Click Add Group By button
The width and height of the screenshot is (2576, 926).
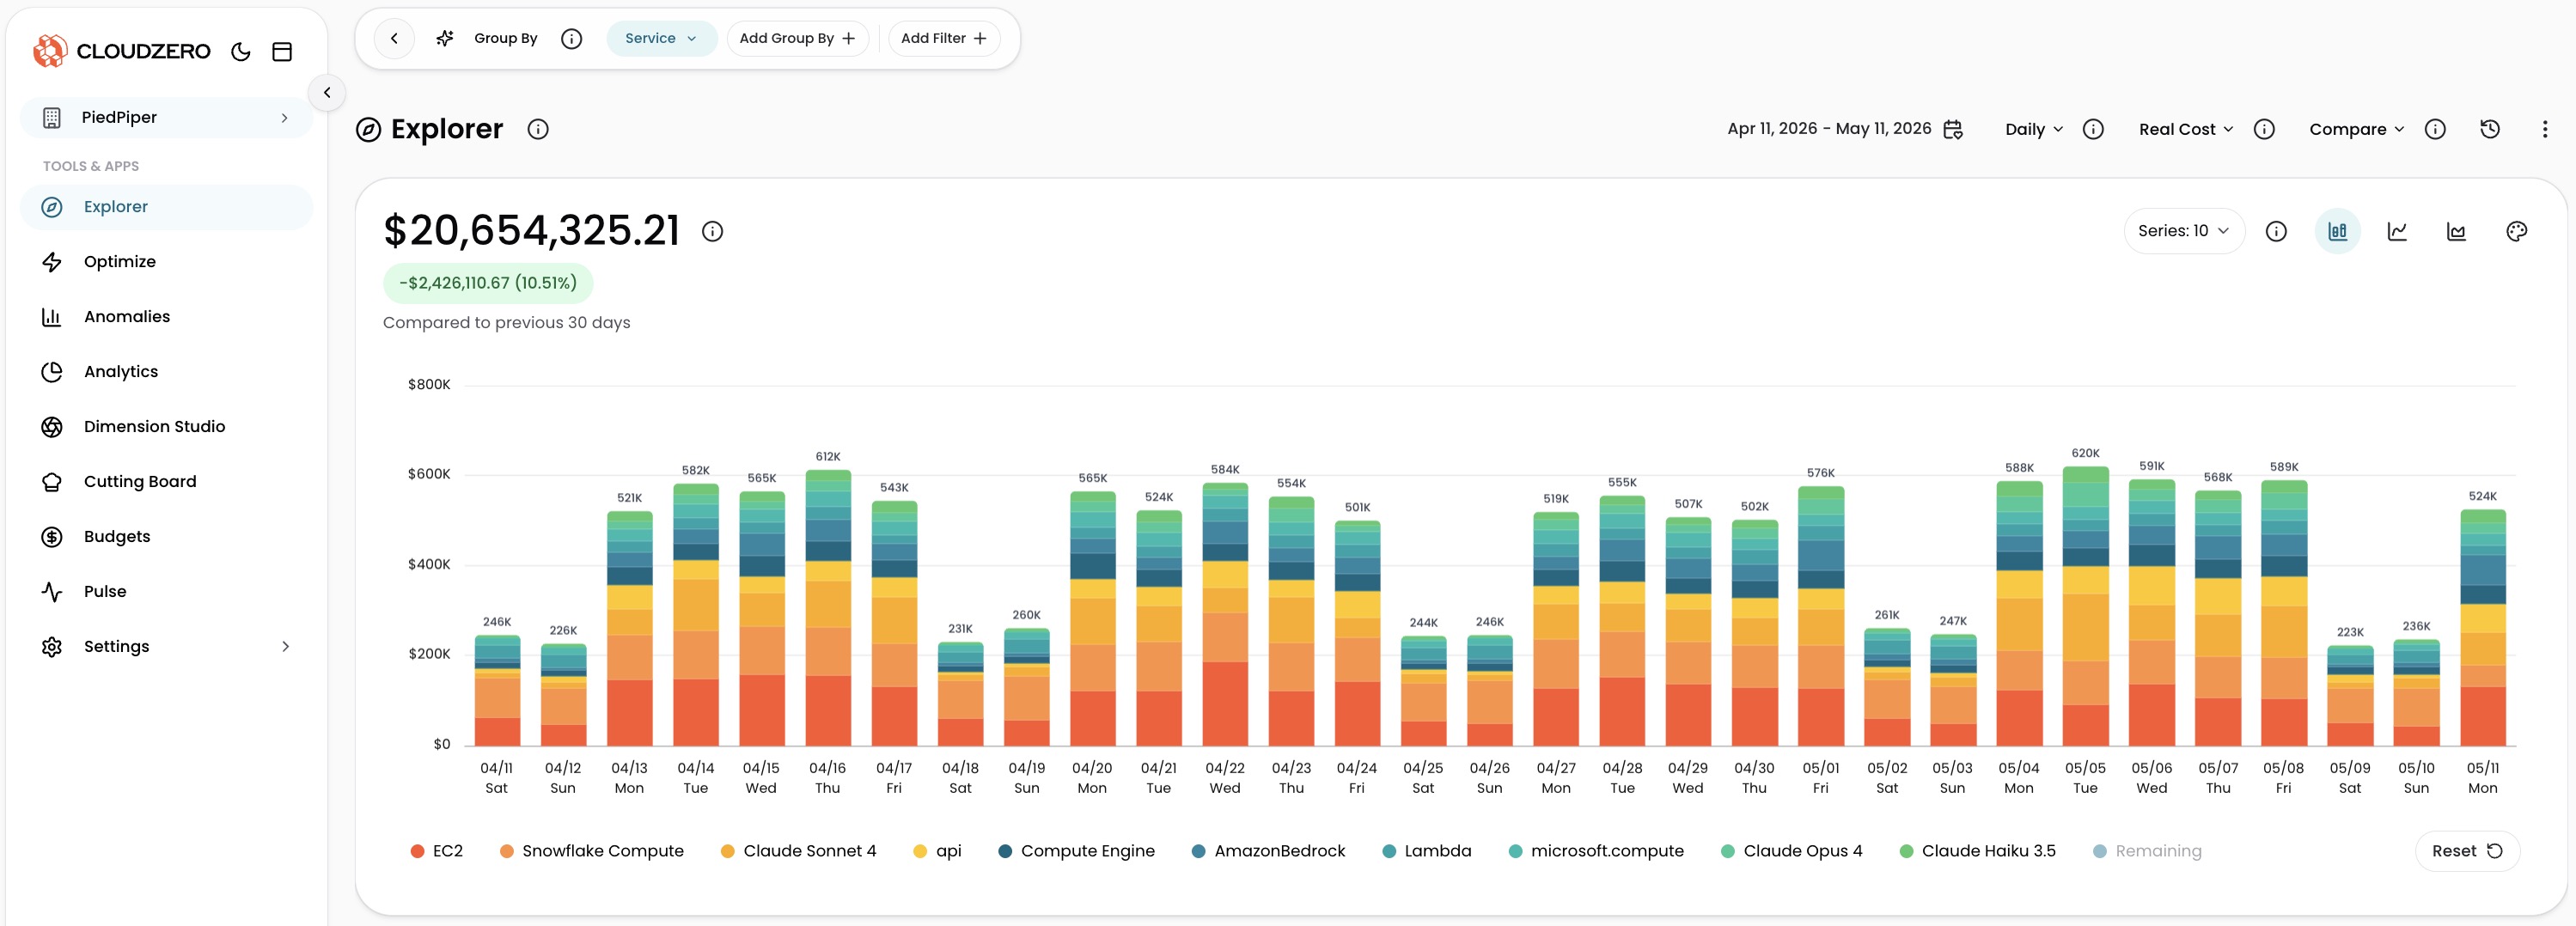(797, 38)
